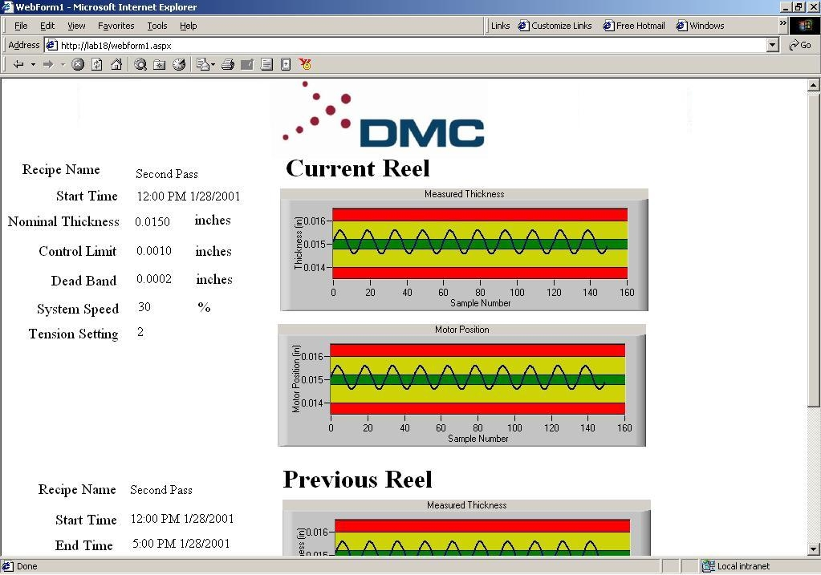Click the System Speed value 30
The height and width of the screenshot is (575, 821).
pyautogui.click(x=144, y=307)
